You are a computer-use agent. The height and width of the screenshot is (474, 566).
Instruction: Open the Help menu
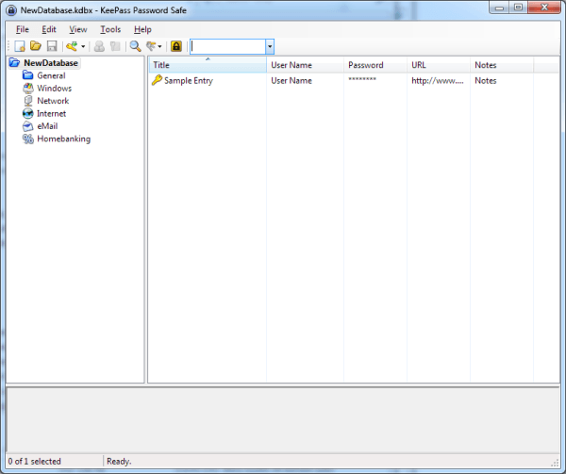[x=142, y=29]
